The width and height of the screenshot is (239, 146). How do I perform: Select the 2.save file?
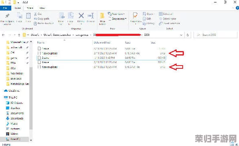pyautogui.click(x=101, y=58)
